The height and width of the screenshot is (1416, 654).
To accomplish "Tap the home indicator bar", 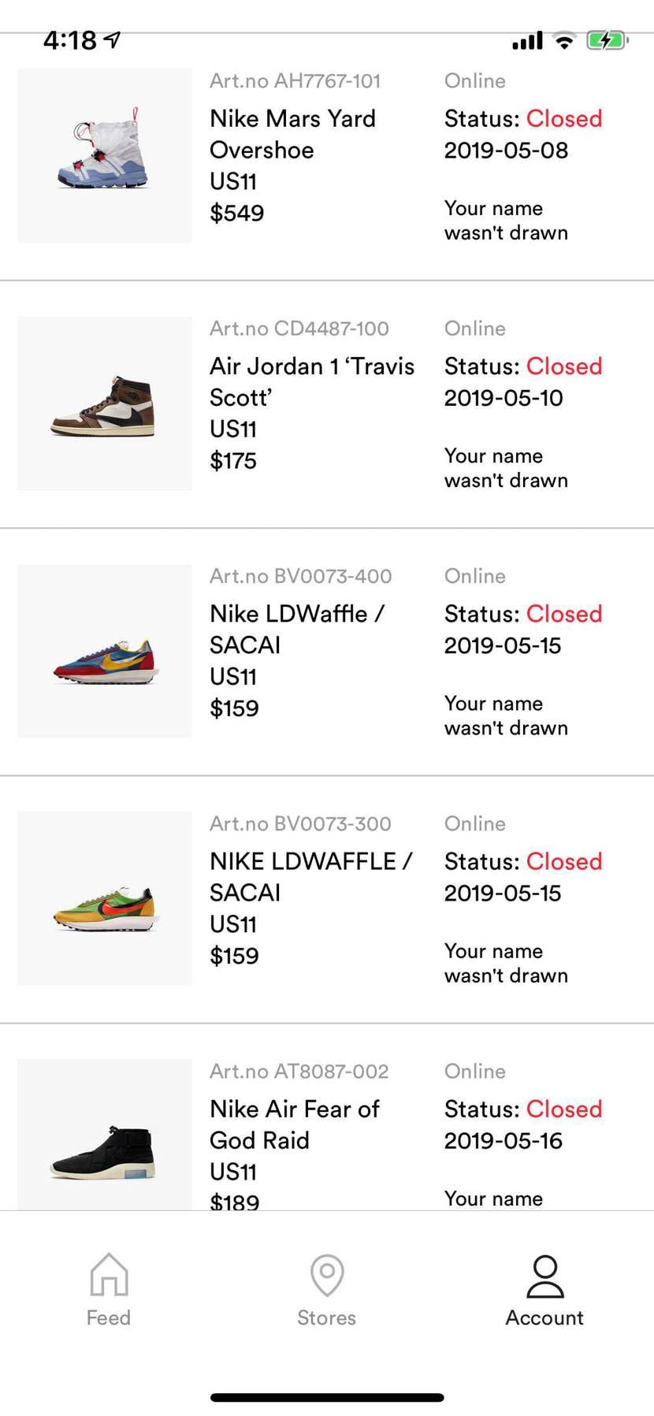I will click(x=327, y=1397).
